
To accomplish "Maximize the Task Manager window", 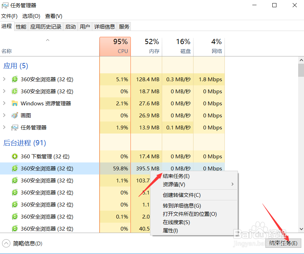I will (x=274, y=5).
